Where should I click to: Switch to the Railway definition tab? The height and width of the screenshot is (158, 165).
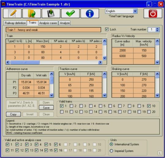click(x=15, y=23)
